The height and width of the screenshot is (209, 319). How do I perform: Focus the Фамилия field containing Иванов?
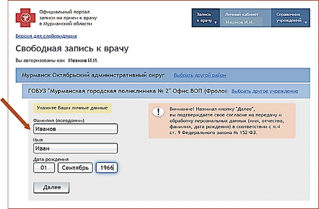coord(75,129)
